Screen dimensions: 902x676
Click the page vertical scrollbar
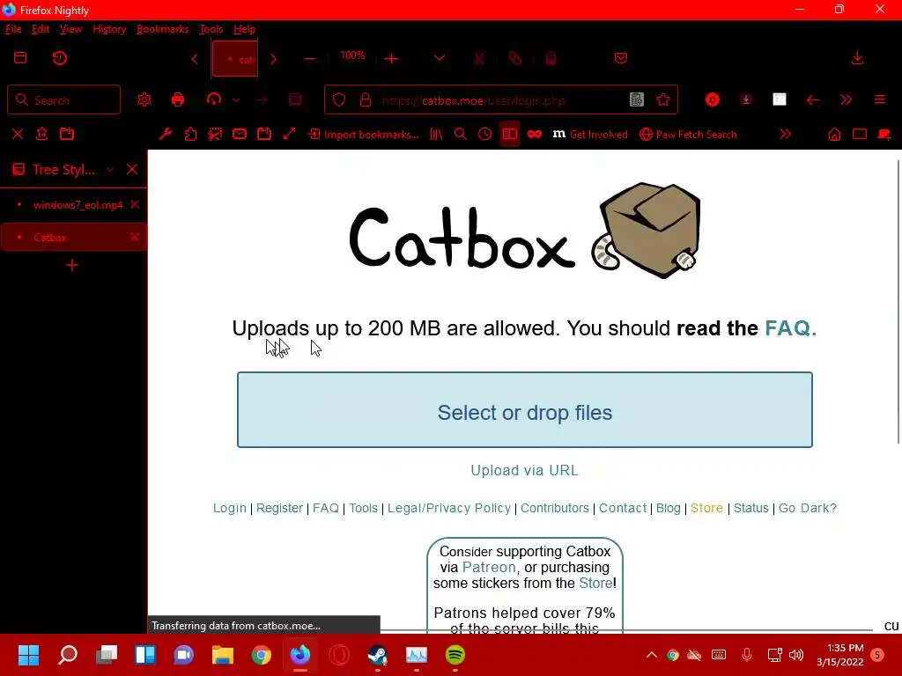point(898,303)
